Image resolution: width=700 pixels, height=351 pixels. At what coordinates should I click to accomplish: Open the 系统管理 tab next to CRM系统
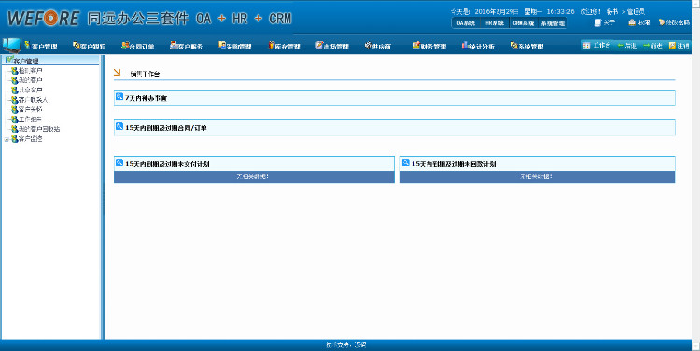pos(553,23)
